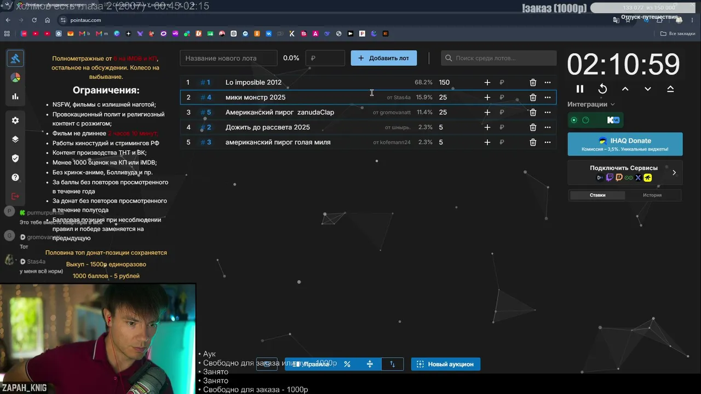Viewport: 701px width, 394px height.
Task: Open more options for Американский пирог zanudaClap
Action: (548, 112)
